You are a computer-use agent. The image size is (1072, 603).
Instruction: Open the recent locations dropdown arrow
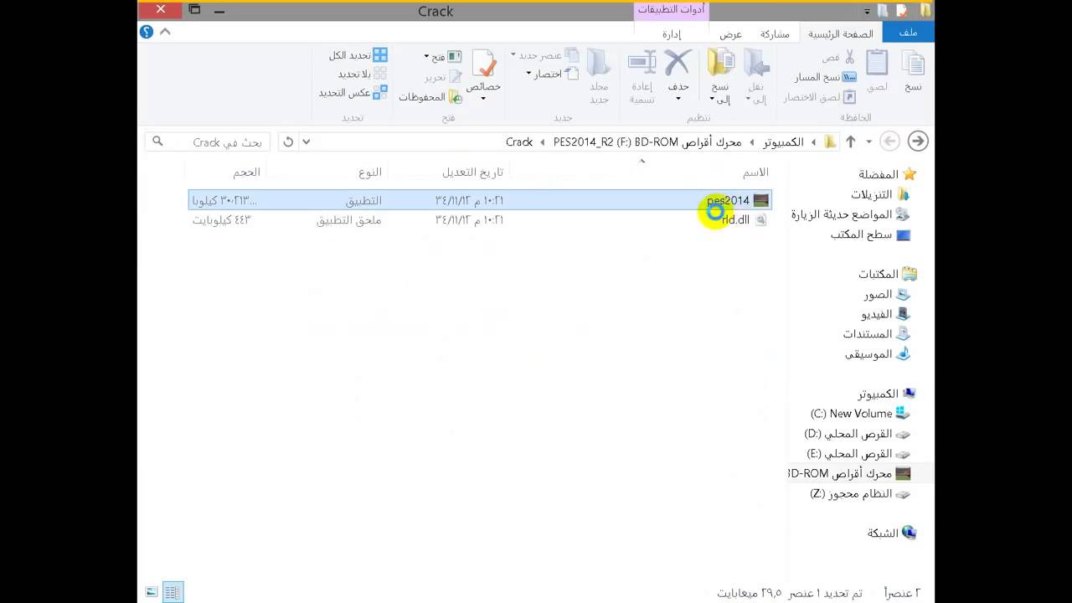(868, 142)
